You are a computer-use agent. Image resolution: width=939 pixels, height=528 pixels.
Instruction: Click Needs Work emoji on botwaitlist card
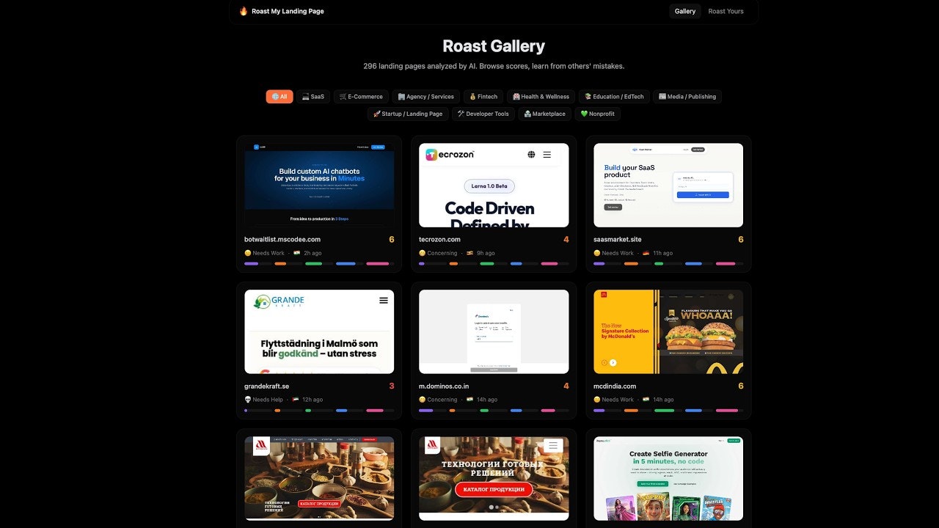coord(248,253)
